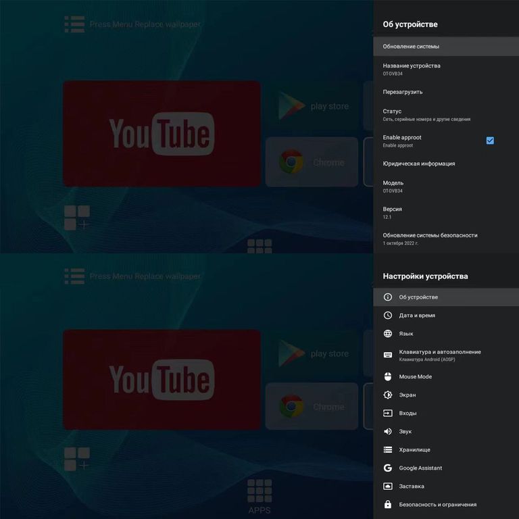
Task: Open Название устройства setting
Action: [412, 69]
